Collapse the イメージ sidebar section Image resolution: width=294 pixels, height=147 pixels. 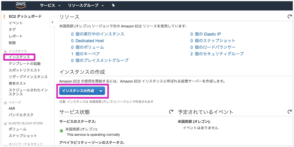pos(5,102)
